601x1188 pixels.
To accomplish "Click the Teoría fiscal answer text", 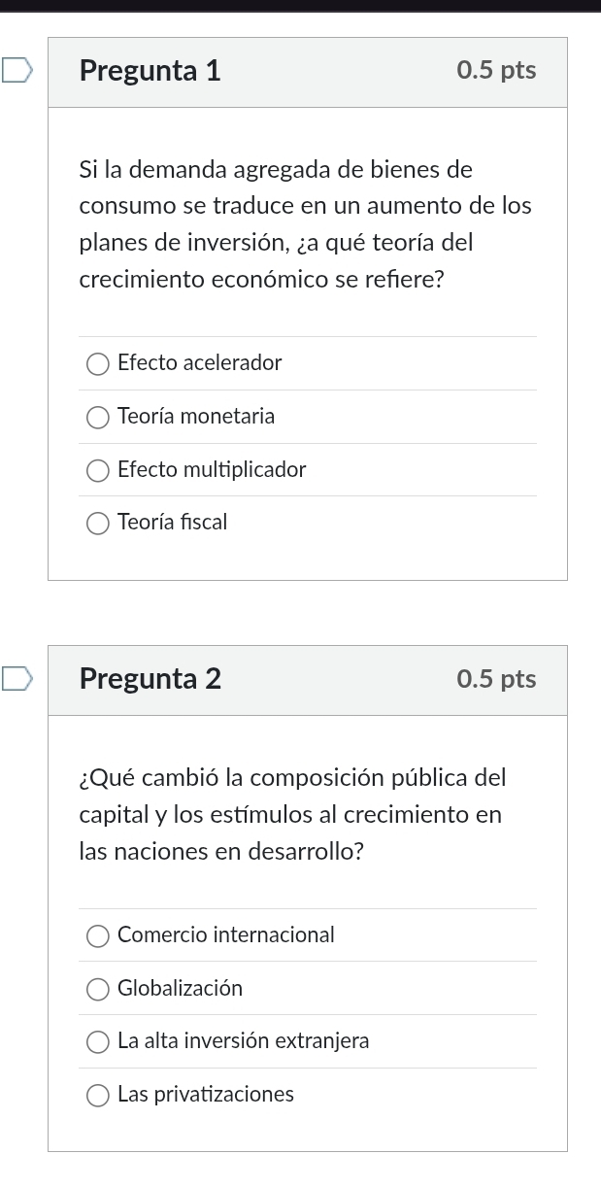I will (x=172, y=523).
